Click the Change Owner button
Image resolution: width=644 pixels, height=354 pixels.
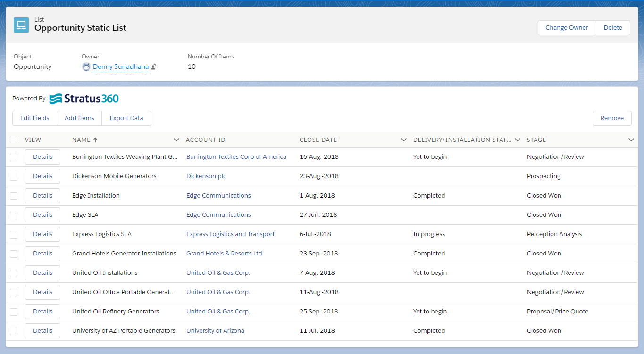pyautogui.click(x=566, y=27)
